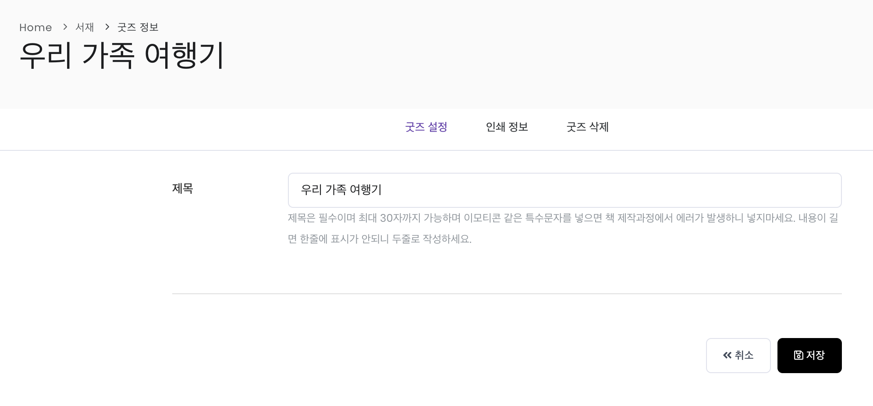
Task: Click the chevron between Home and 서재
Action: (x=65, y=27)
